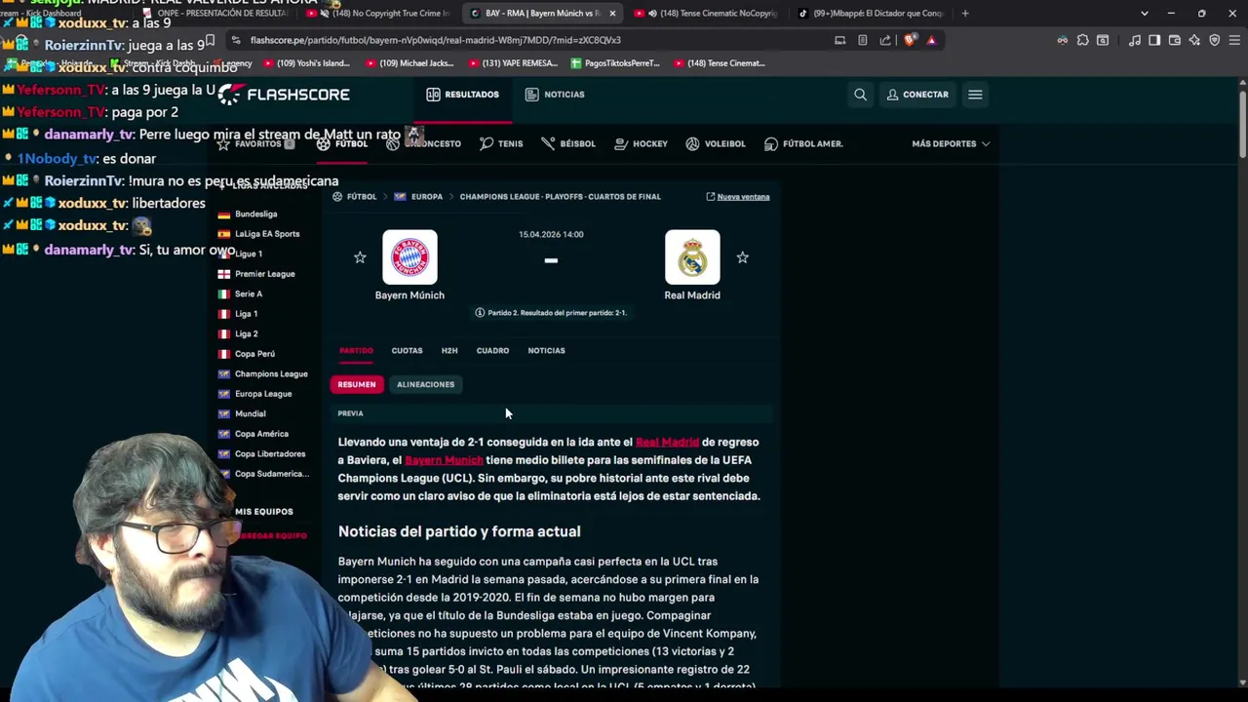Open the browser extensions puzzle icon
Screen dimensions: 1248x702
(x=1082, y=40)
